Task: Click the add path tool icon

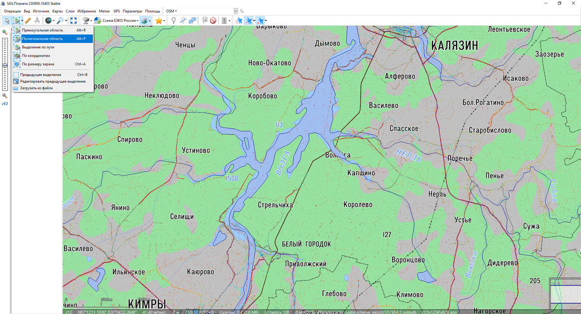Action: pos(183,20)
